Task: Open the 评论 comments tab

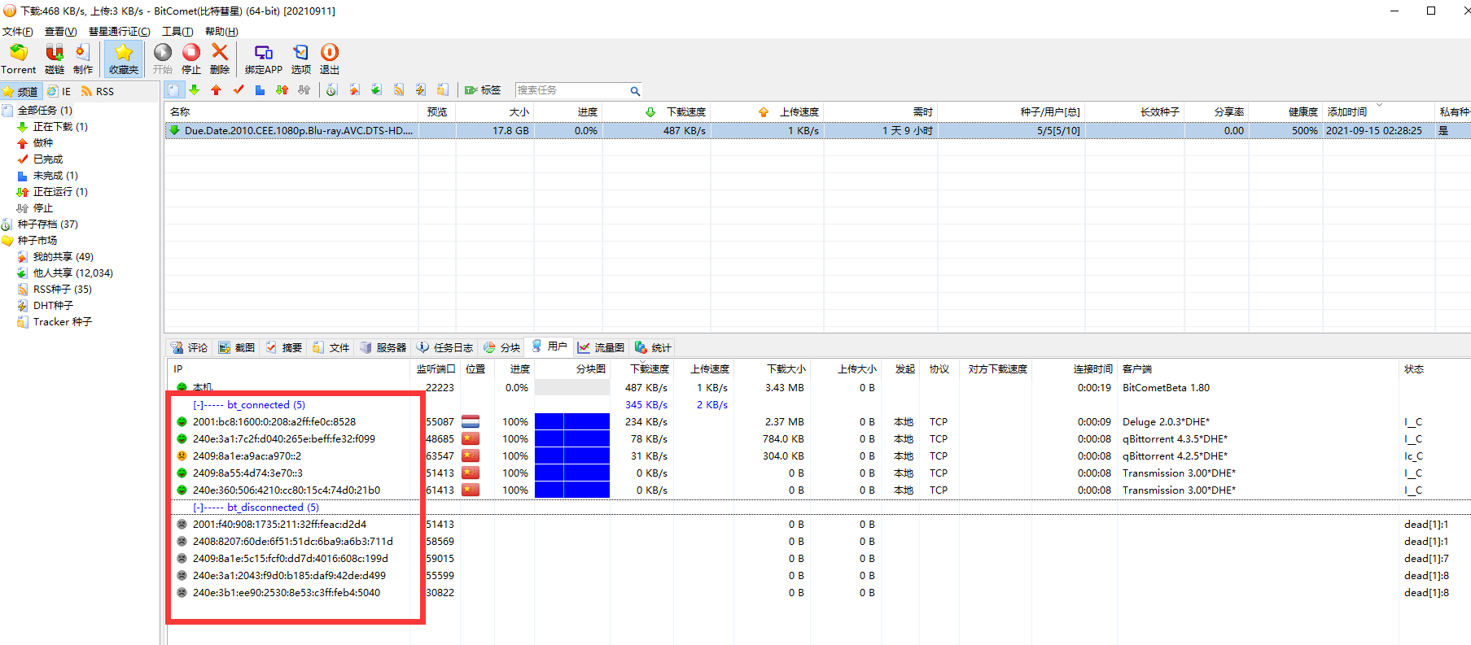Action: coord(189,348)
